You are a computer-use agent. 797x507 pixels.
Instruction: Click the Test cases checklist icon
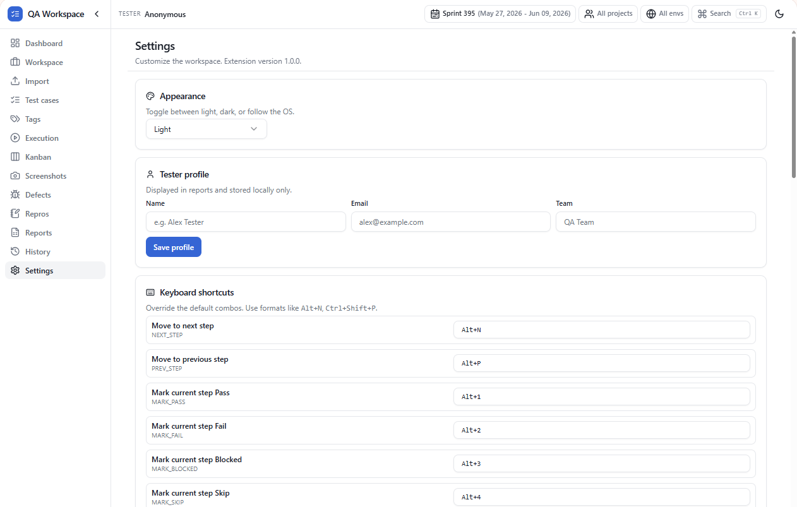[15, 100]
